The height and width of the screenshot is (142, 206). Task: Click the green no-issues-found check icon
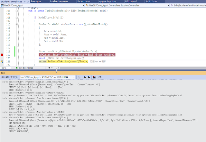click(17, 68)
